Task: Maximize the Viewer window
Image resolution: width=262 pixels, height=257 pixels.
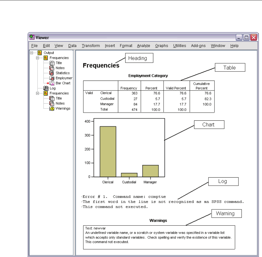Action: click(x=246, y=37)
